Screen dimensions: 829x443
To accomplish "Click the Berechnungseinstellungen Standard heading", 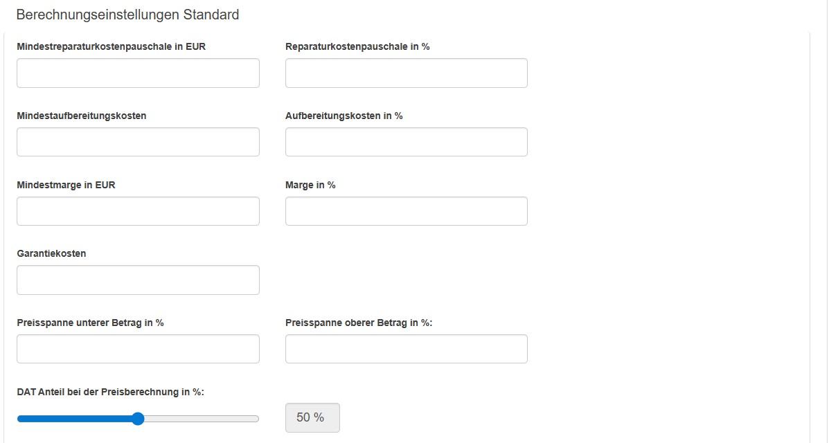I will tap(127, 15).
